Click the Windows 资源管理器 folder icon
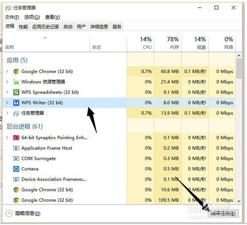 coord(16,82)
